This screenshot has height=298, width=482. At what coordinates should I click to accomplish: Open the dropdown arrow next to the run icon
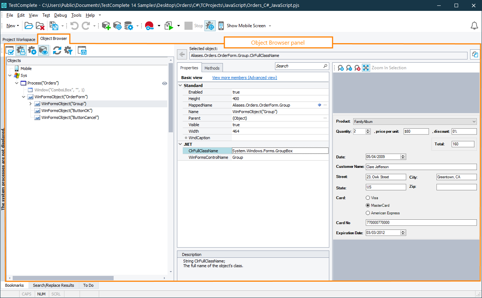tap(178, 26)
